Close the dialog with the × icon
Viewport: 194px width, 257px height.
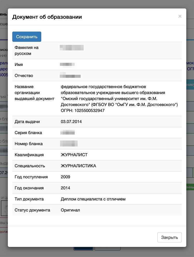click(180, 16)
